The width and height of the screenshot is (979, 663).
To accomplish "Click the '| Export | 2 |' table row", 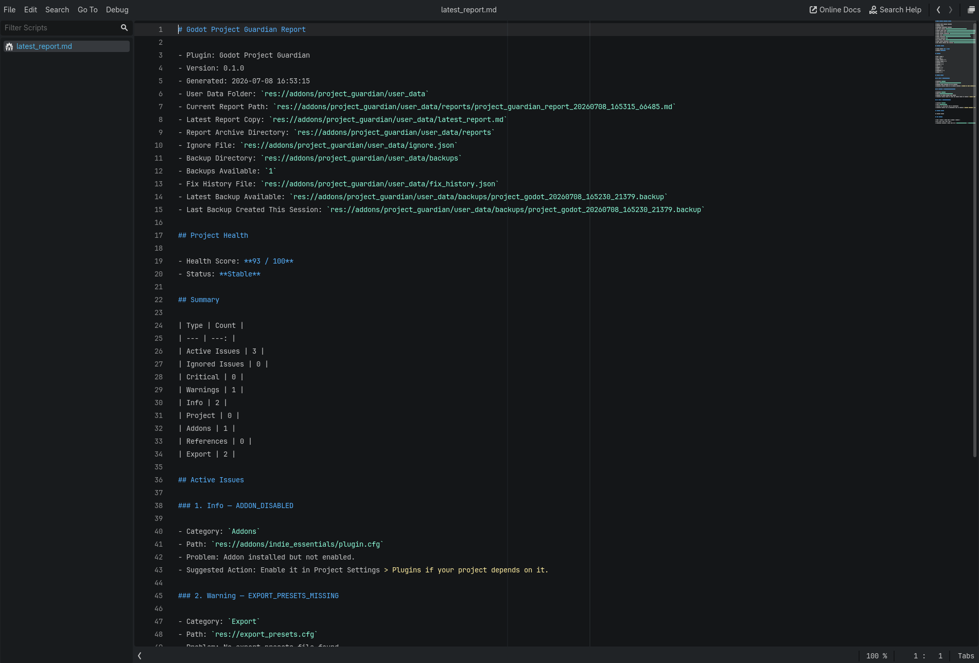I will (207, 454).
